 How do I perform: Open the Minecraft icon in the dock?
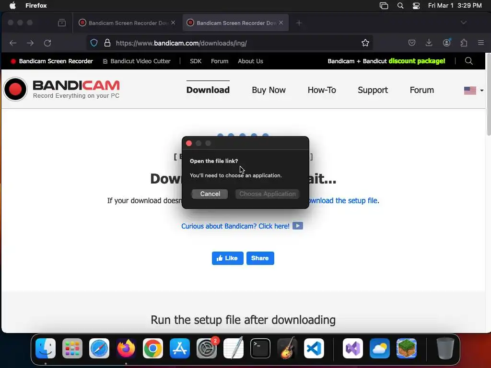coord(407,348)
